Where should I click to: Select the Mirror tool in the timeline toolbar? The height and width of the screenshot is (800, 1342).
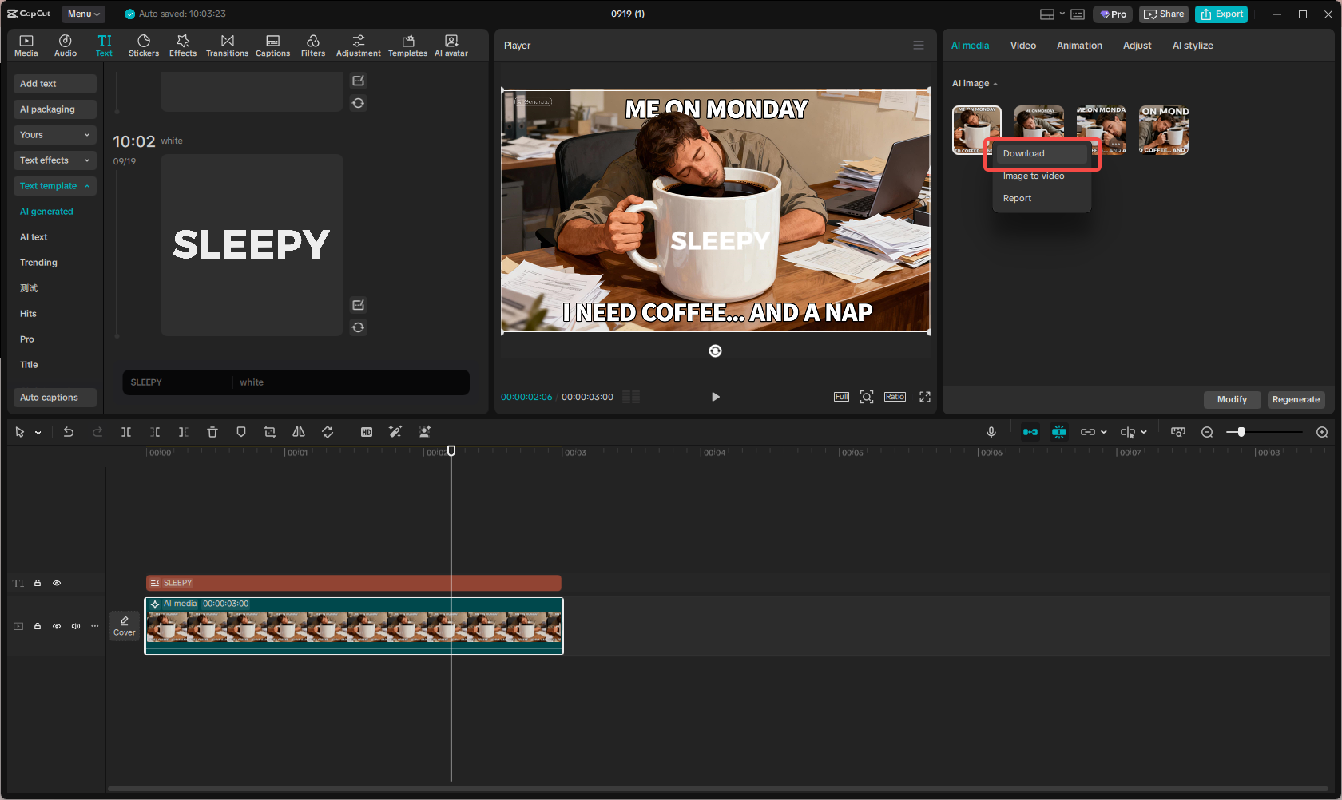pos(299,431)
